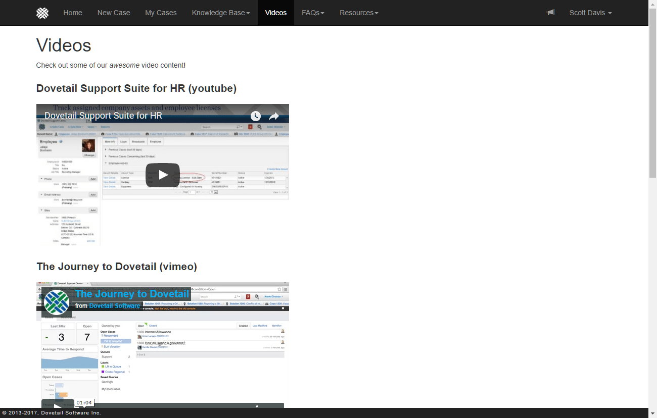Click 'Check out some of our awesome video content!'
The height and width of the screenshot is (418, 657).
tap(111, 65)
